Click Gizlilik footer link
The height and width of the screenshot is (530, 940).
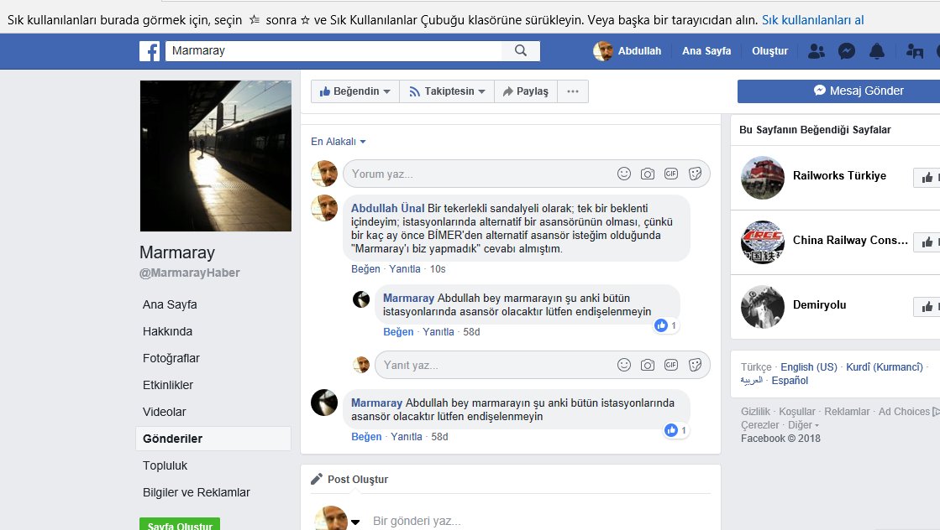[x=755, y=412]
